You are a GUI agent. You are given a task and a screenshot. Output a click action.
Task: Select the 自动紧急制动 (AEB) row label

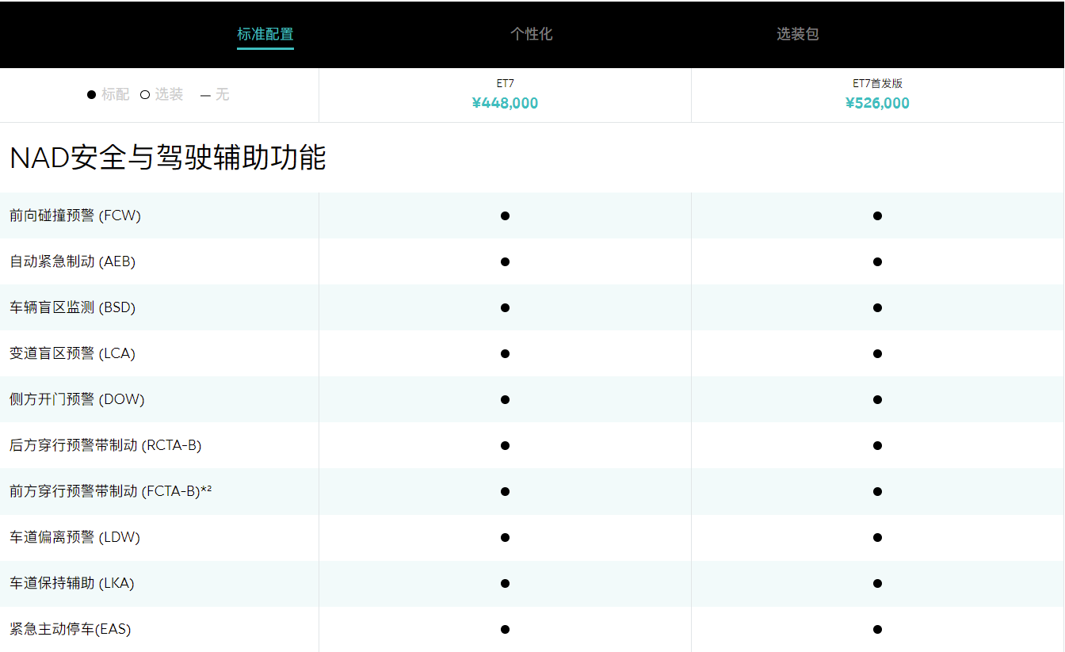[72, 261]
